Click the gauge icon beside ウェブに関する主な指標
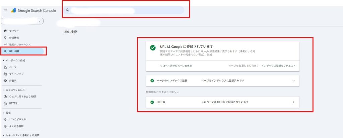Screen dimensions: 343x138 click(5, 97)
